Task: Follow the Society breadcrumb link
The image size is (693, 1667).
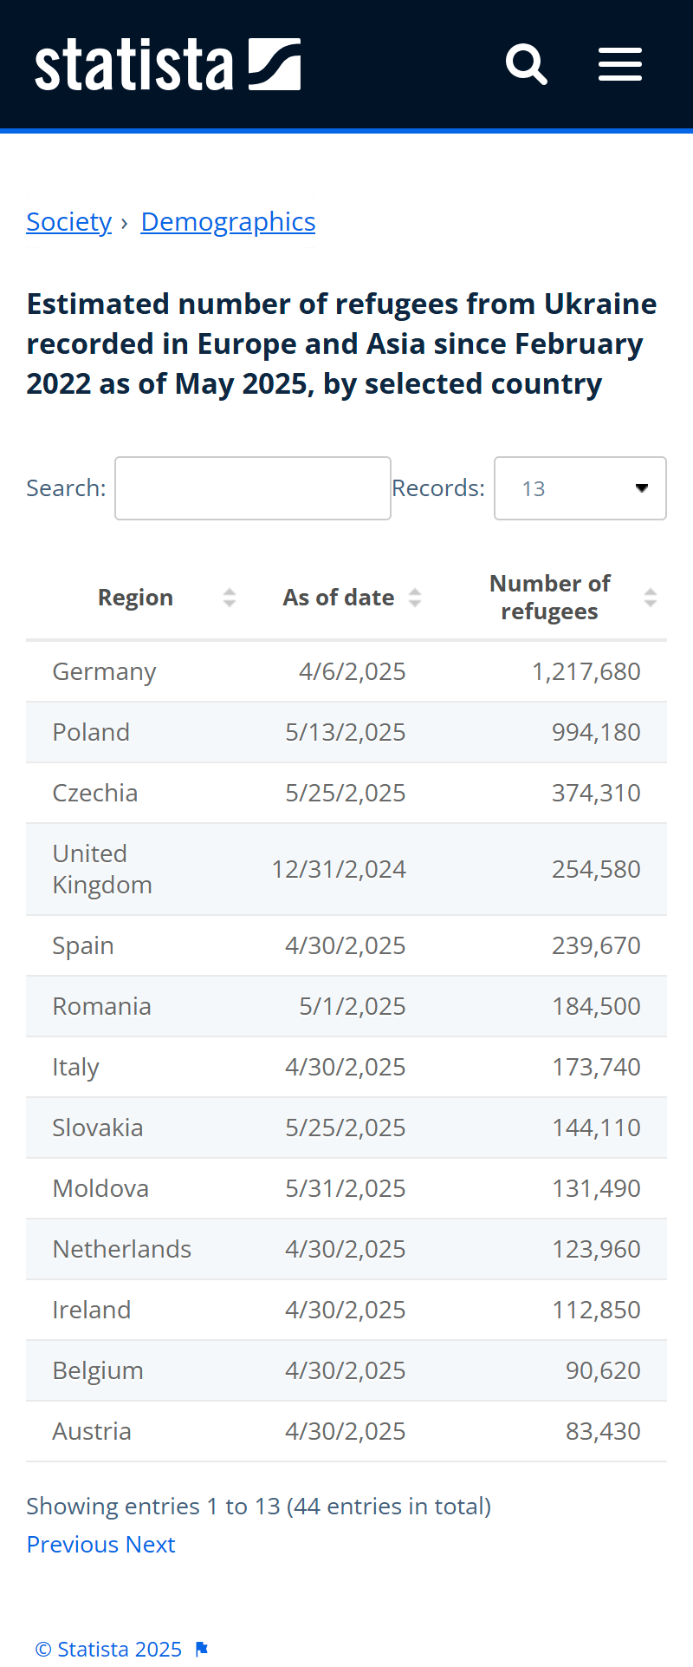Action: pyautogui.click(x=69, y=222)
